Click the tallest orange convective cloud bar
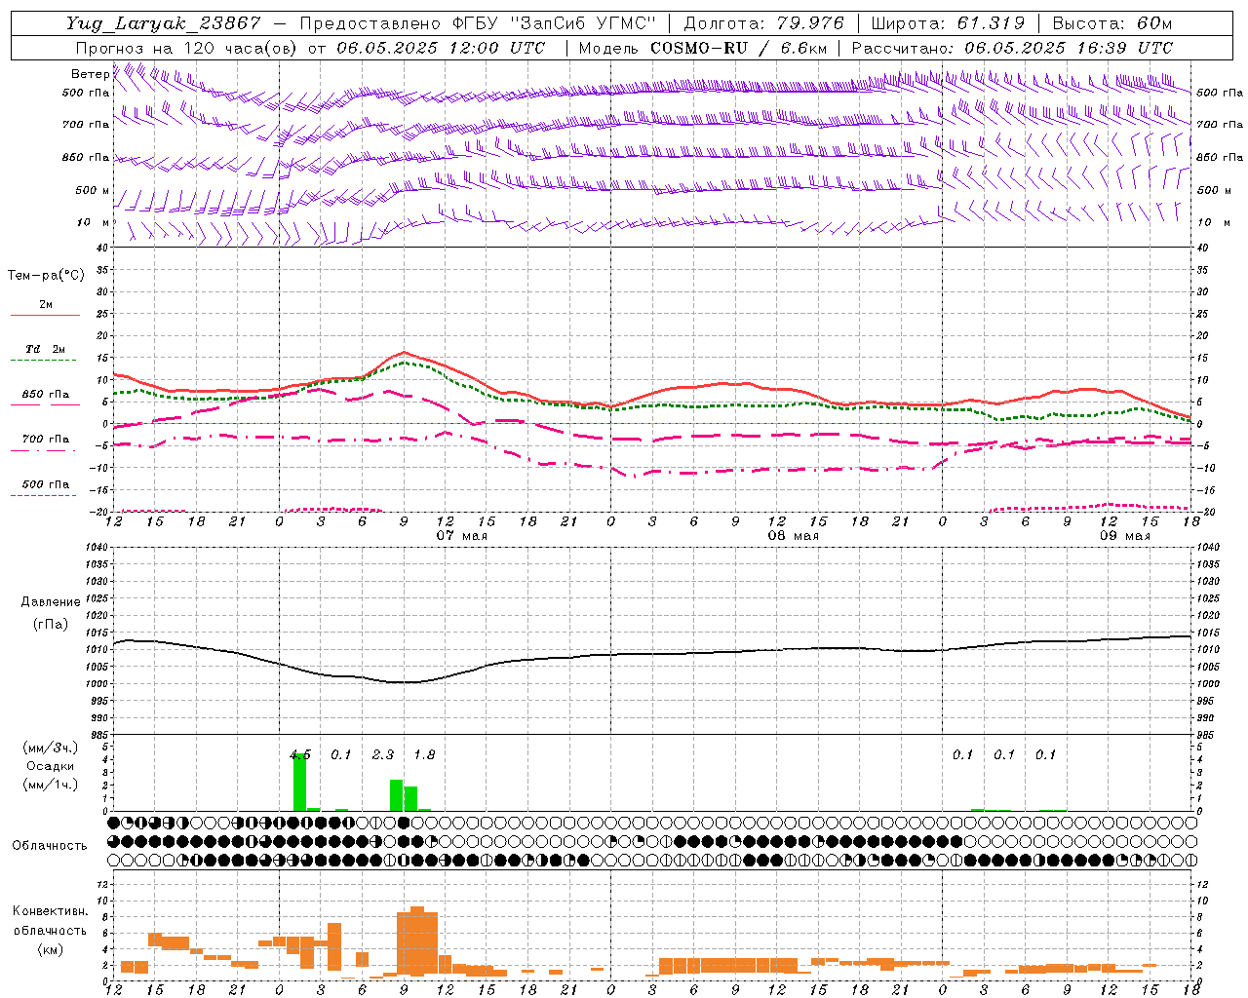The width and height of the screenshot is (1248, 998). pos(417,941)
